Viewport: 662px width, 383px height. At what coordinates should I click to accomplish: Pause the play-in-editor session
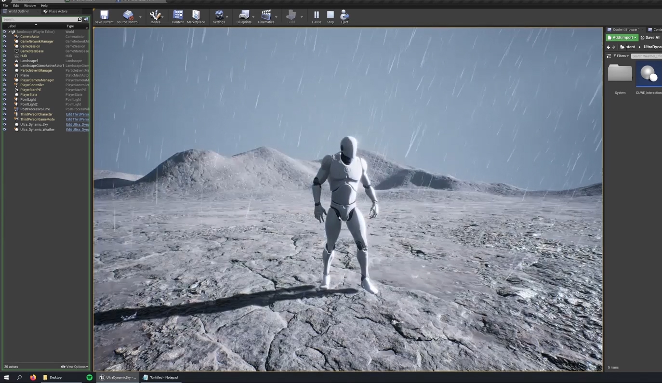point(317,16)
